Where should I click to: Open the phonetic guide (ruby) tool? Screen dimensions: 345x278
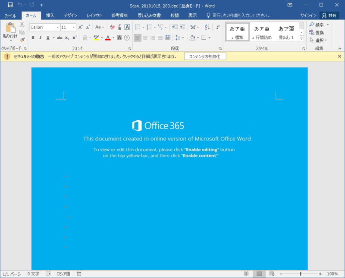[119, 27]
